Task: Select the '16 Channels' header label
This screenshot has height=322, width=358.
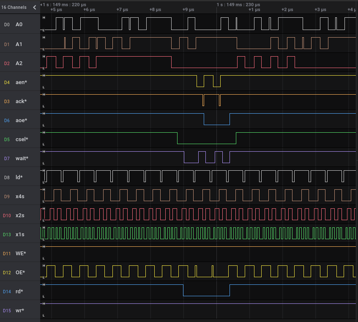Action: (x=14, y=7)
